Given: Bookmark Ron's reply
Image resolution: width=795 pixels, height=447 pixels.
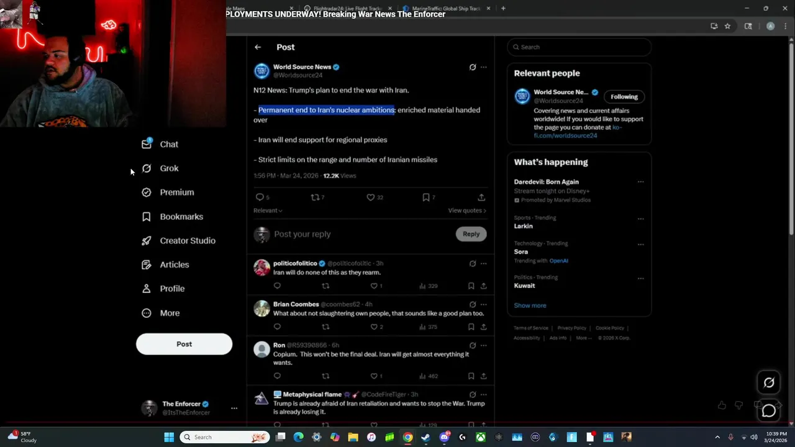Looking at the screenshot, I should 471,376.
